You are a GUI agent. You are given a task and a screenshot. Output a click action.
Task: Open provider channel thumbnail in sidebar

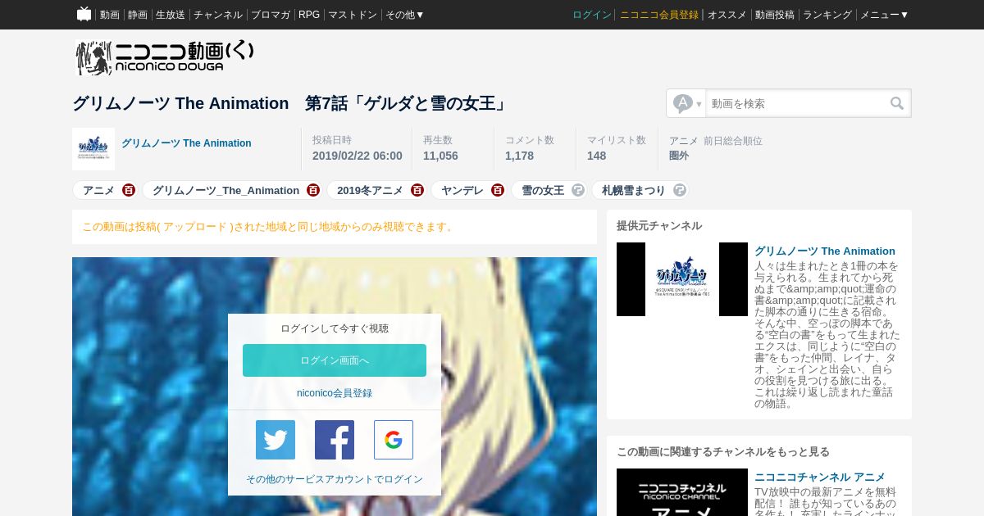click(x=682, y=279)
